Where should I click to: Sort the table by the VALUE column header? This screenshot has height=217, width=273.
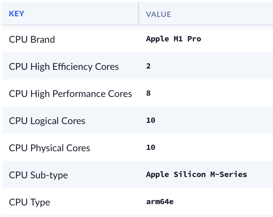158,14
